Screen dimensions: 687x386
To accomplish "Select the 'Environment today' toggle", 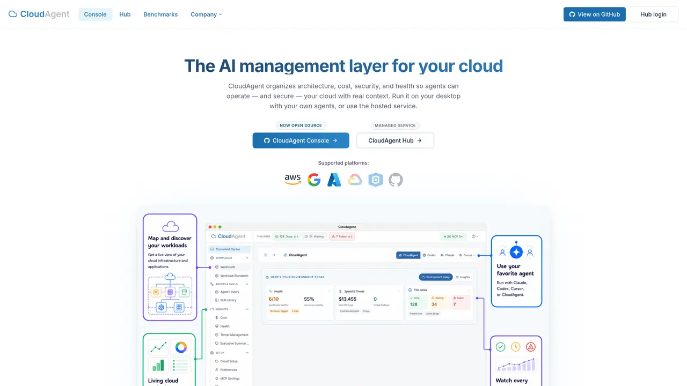I will click(x=436, y=277).
